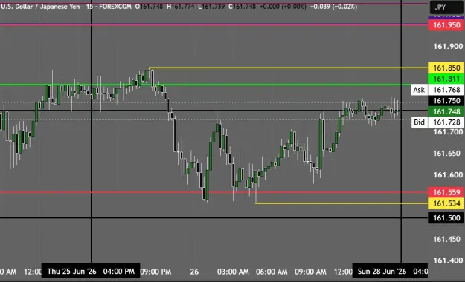Screen dimensions: 465x282
Task: Open the JPY currency button
Action: 446,7
